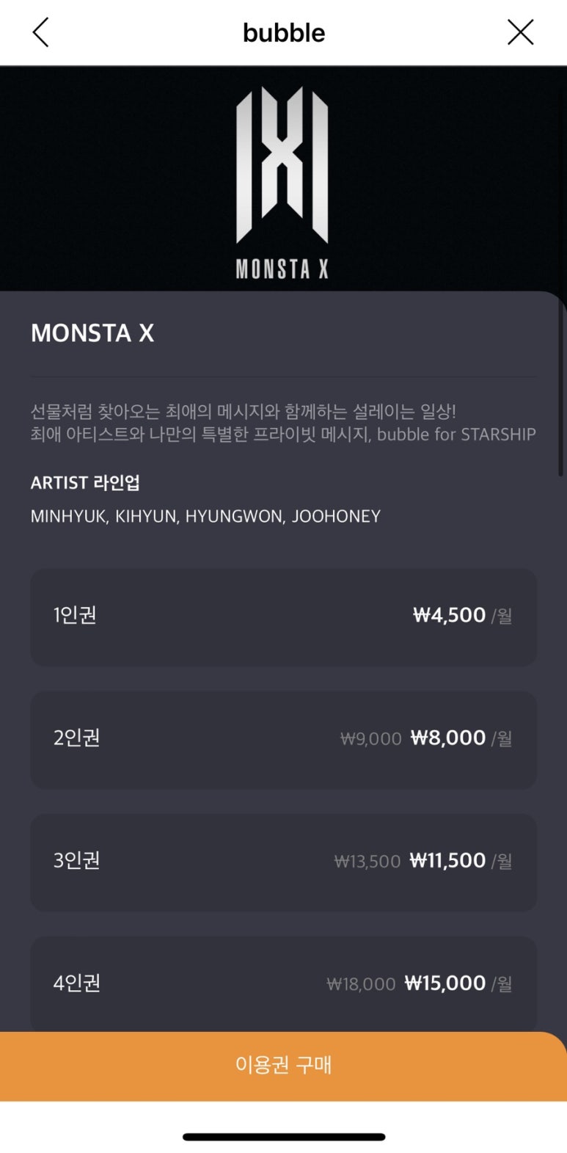Screen dimensions: 567x1153
Task: Pick the 3인권 ticket plan
Action: [x=283, y=862]
